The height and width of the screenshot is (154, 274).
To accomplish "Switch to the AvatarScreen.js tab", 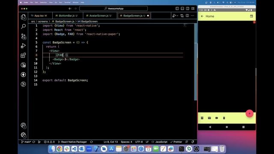I will [x=100, y=16].
